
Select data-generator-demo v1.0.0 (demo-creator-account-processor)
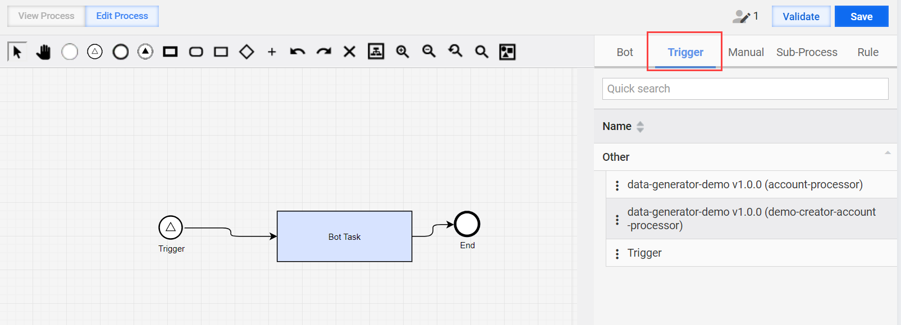click(x=751, y=219)
